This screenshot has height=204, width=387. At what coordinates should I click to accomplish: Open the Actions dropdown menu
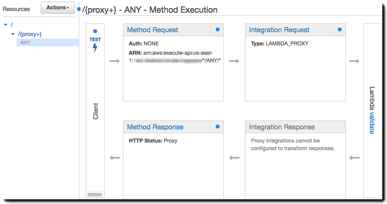click(x=57, y=8)
